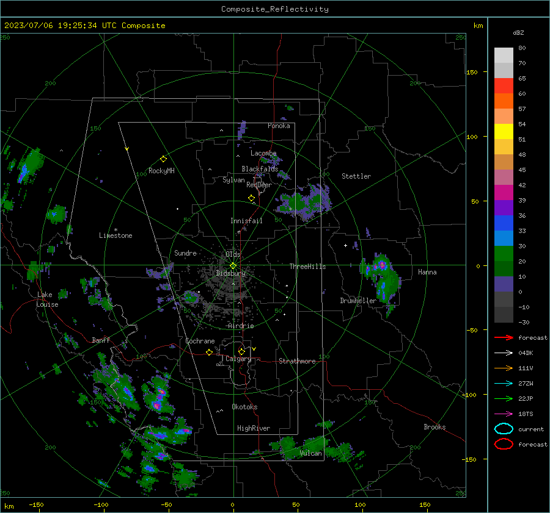Click the Okotoks label on the map
The image size is (550, 513).
244,407
